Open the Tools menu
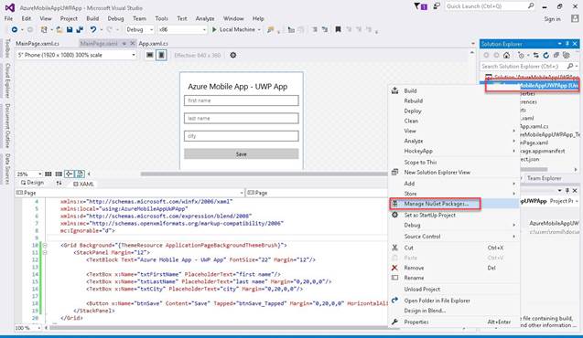Viewport: 583px width, 338px height. pyautogui.click(x=161, y=18)
